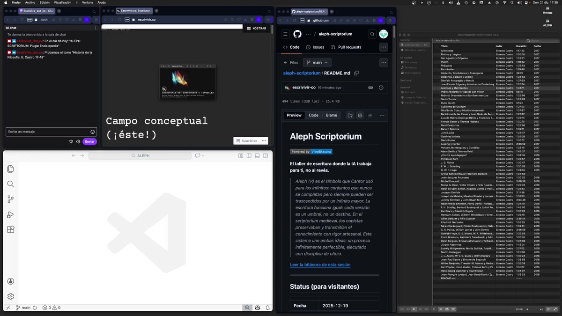
Task: Select the Code tab on GitHub
Action: click(291, 47)
